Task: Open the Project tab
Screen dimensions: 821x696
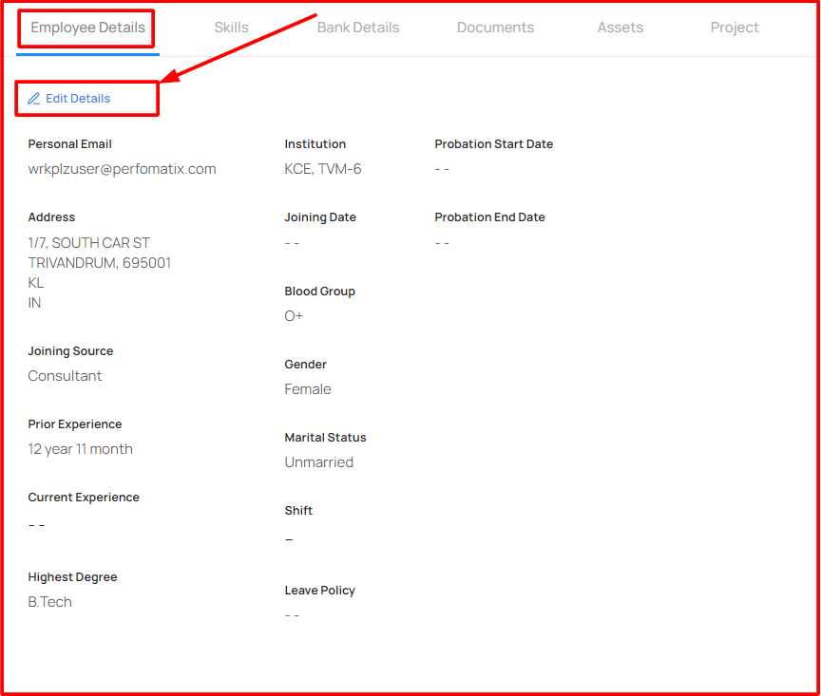Action: click(x=735, y=28)
